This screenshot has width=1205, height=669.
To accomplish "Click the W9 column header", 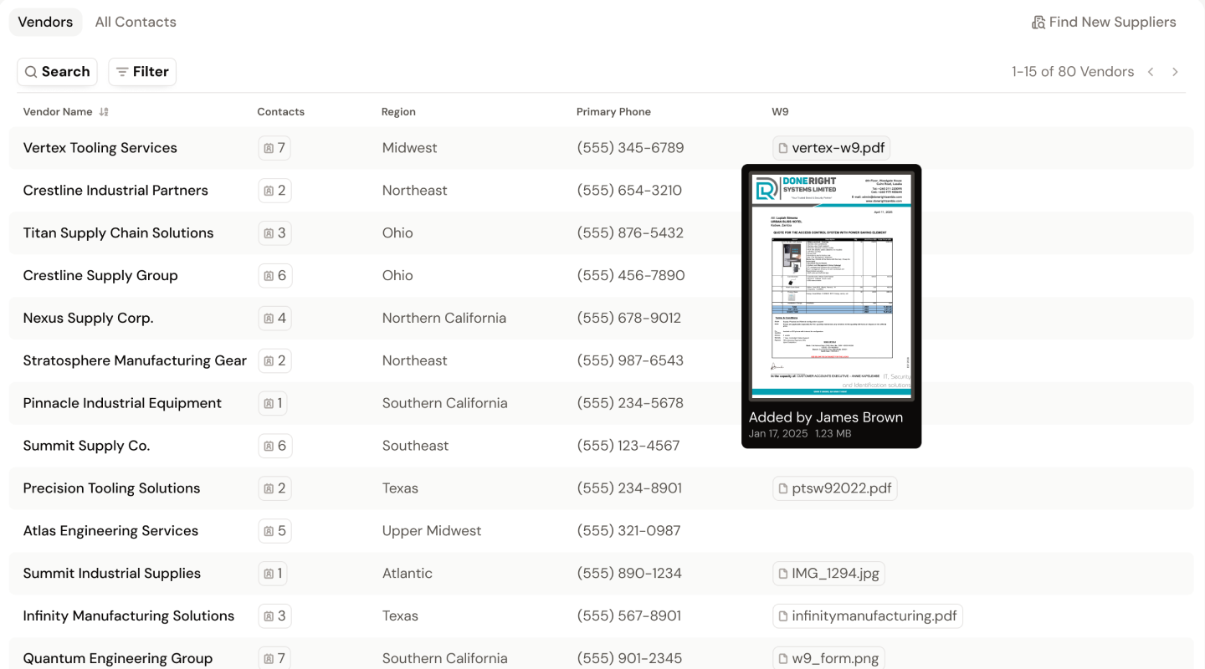I will coord(780,111).
